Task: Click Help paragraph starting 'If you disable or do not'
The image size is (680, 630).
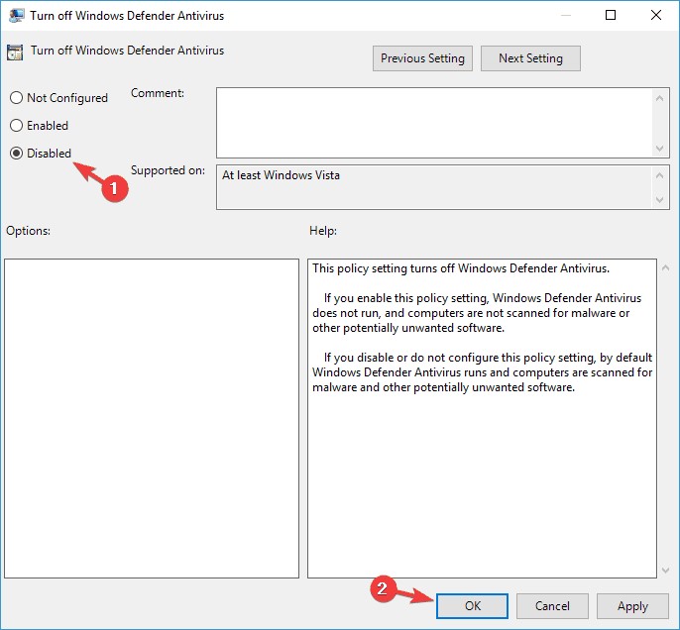Action: click(x=482, y=372)
